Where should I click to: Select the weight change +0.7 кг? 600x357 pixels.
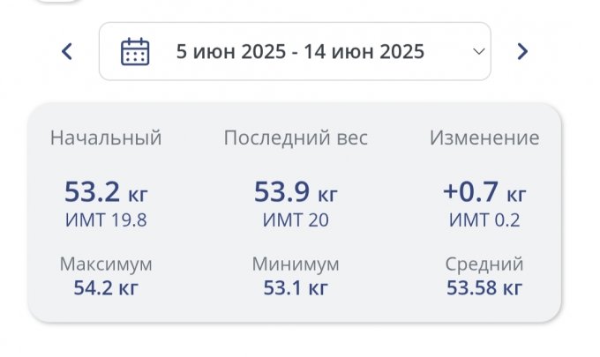click(484, 191)
